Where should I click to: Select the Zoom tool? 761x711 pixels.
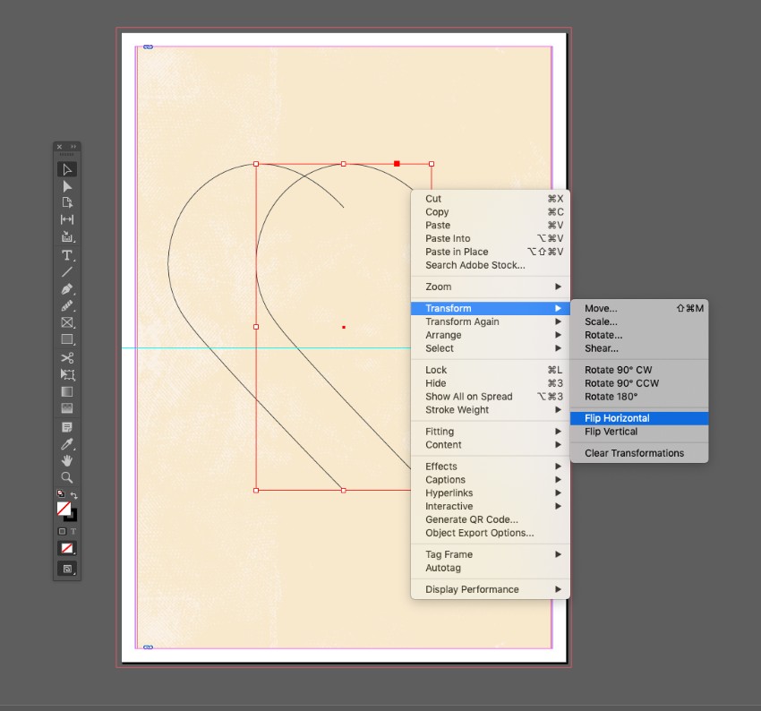(x=65, y=475)
